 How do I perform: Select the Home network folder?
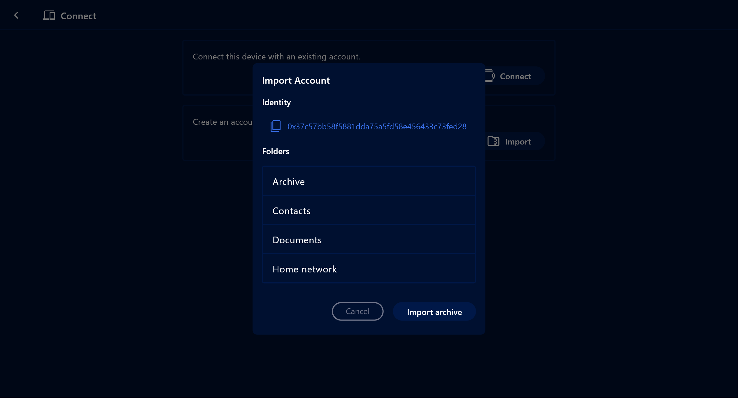(x=369, y=269)
